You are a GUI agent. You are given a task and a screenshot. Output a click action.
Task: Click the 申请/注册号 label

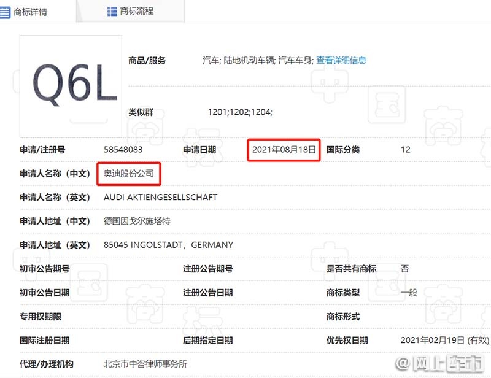pos(42,150)
